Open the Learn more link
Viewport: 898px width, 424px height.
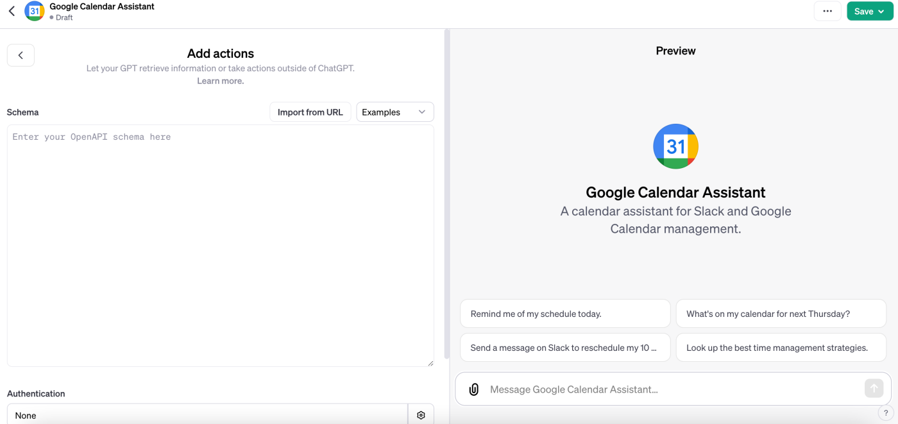pyautogui.click(x=221, y=81)
